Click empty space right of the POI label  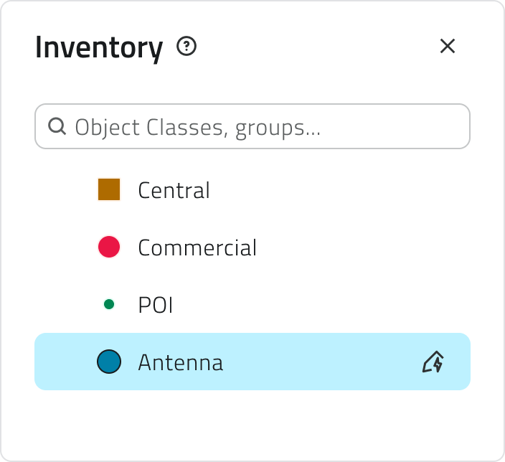tap(322, 304)
